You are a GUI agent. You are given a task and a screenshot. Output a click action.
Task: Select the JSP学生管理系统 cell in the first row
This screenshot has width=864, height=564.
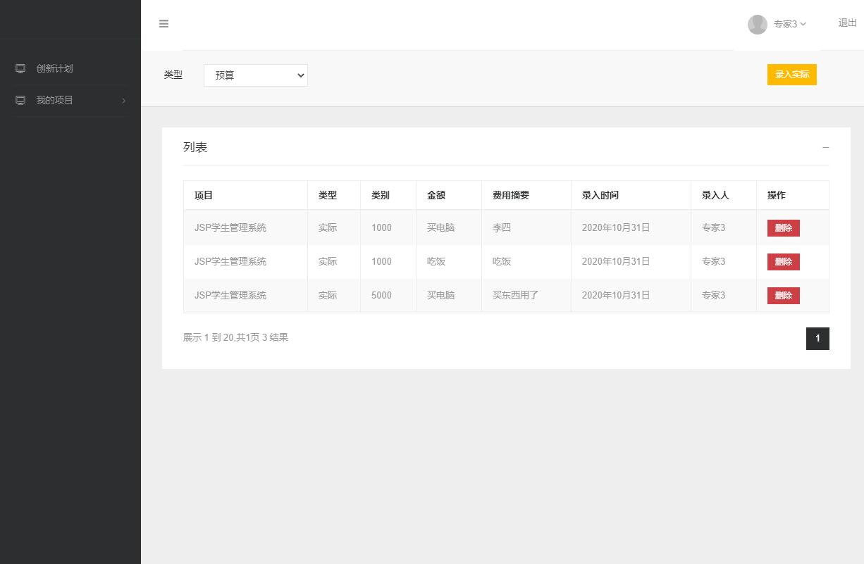coord(230,227)
